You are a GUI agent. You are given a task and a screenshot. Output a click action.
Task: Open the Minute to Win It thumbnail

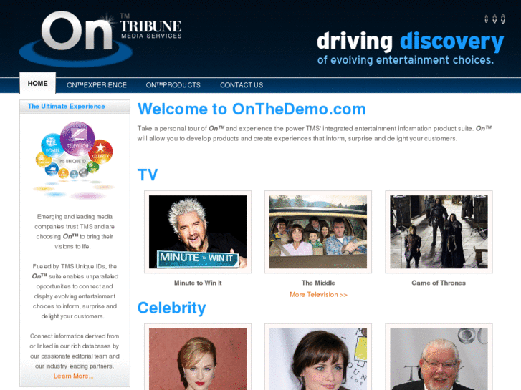pos(198,232)
